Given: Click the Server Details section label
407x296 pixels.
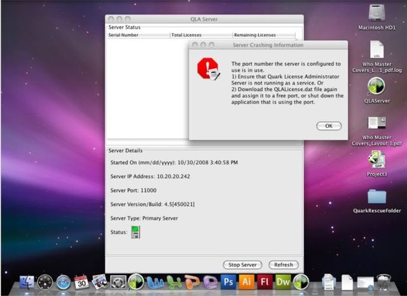Looking at the screenshot, I should click(x=125, y=151).
